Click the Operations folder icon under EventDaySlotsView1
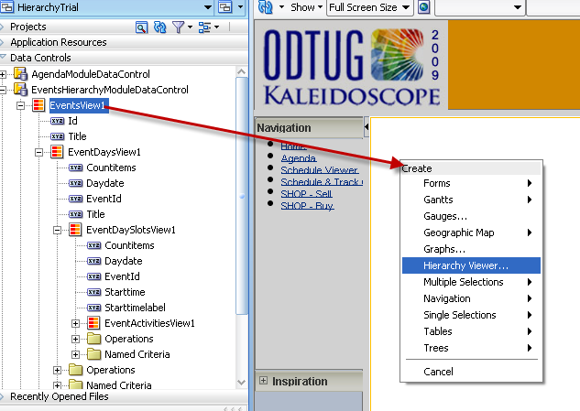 pos(94,339)
